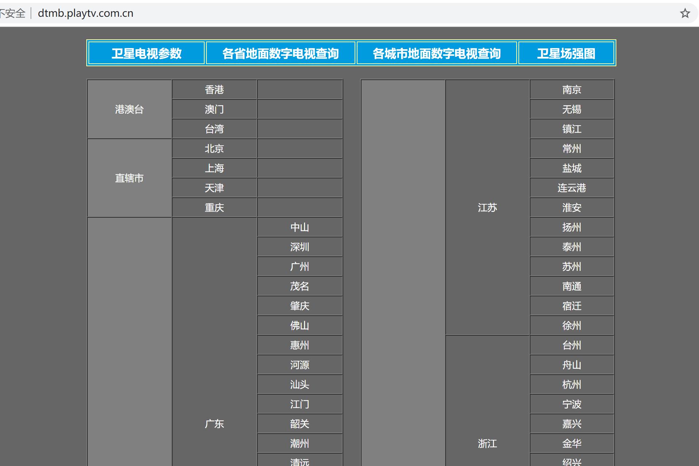Select the 江苏 province header cell
The width and height of the screenshot is (699, 466).
488,208
